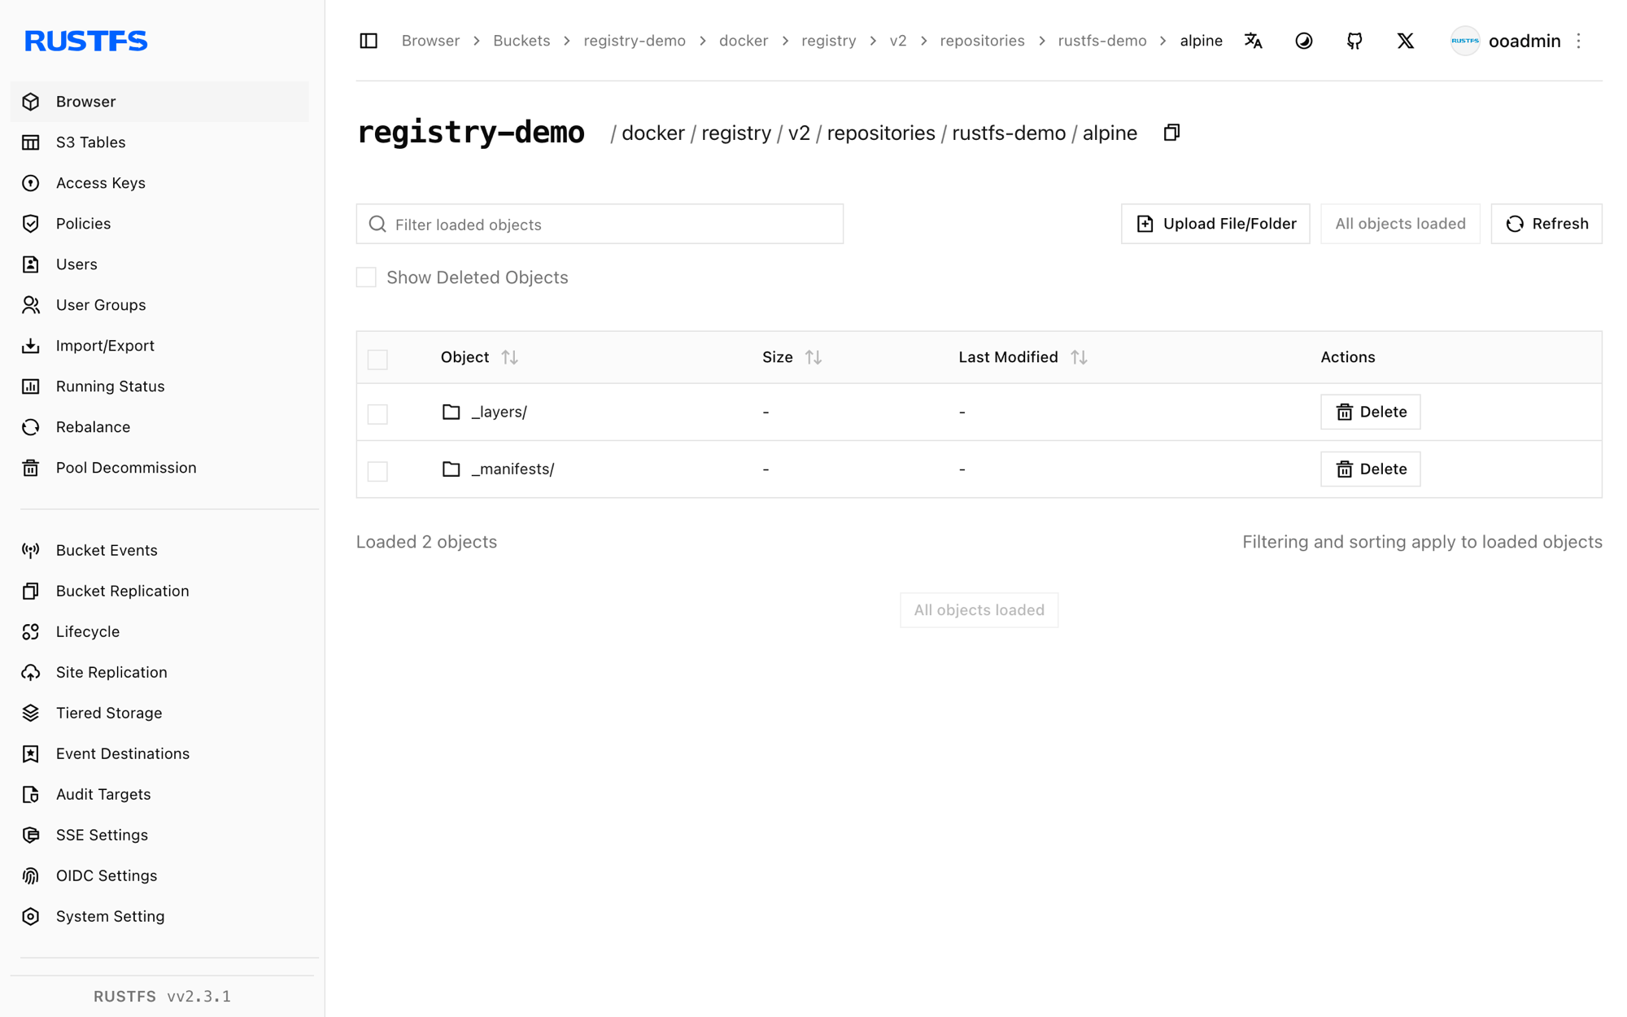Screen dimensions: 1627x1017
Task: Open the Policies sidebar item
Action: 159,224
